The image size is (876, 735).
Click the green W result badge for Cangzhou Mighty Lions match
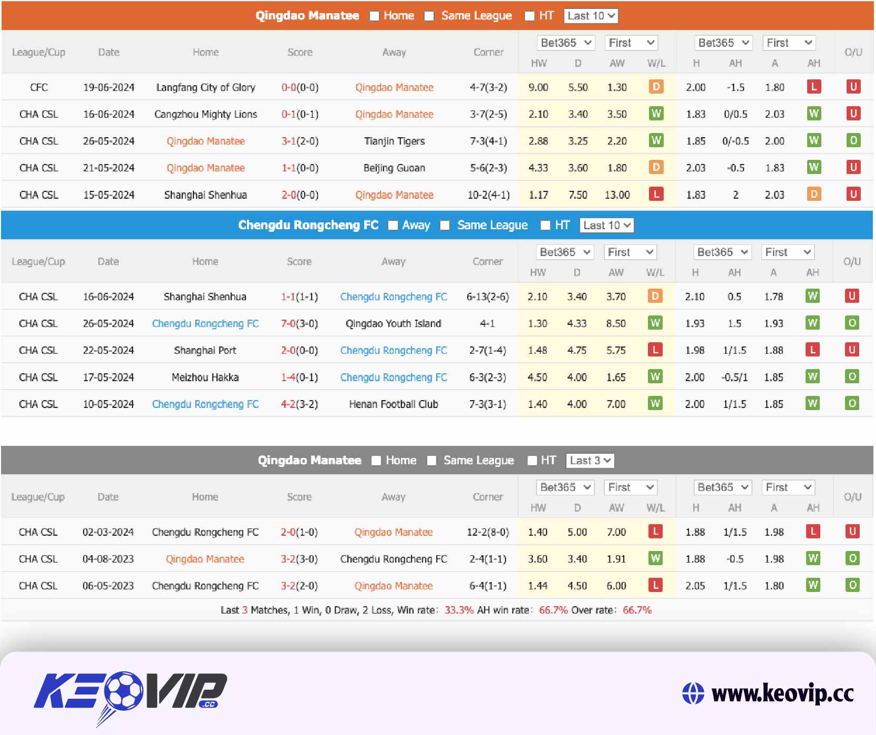tap(656, 114)
